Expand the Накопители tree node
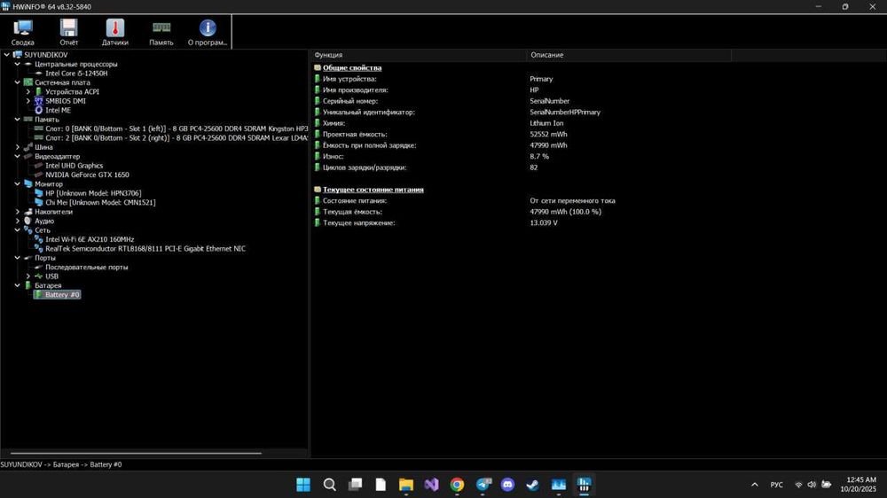The image size is (887, 498). click(18, 212)
